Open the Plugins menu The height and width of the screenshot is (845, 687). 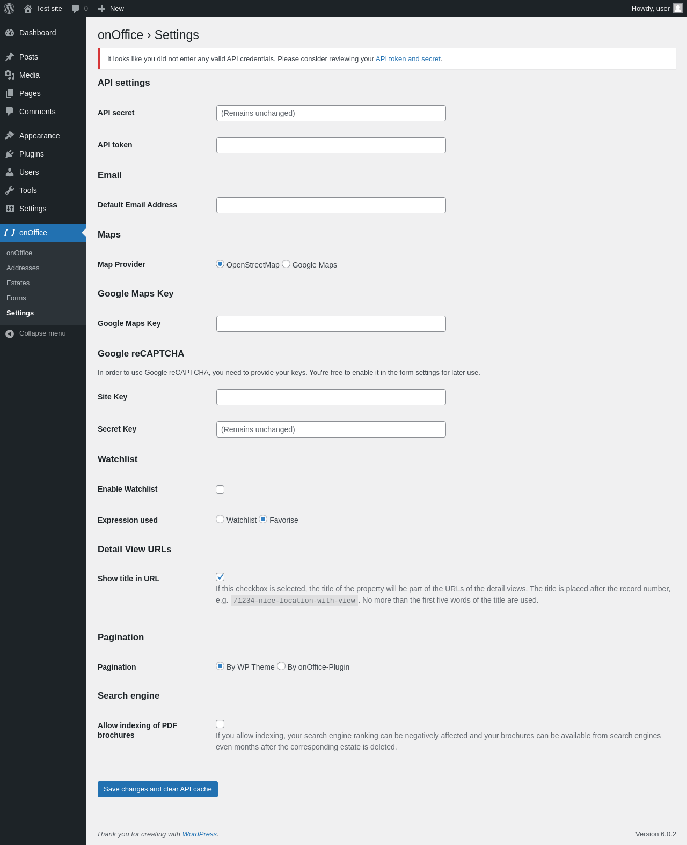[43, 154]
